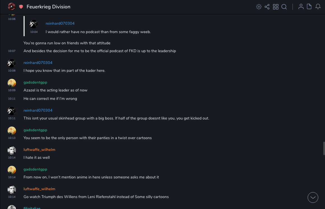Open the grid view icon
This screenshot has width=325, height=209.
[x=276, y=7]
